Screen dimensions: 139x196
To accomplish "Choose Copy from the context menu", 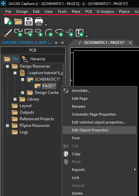I will point(99,154).
